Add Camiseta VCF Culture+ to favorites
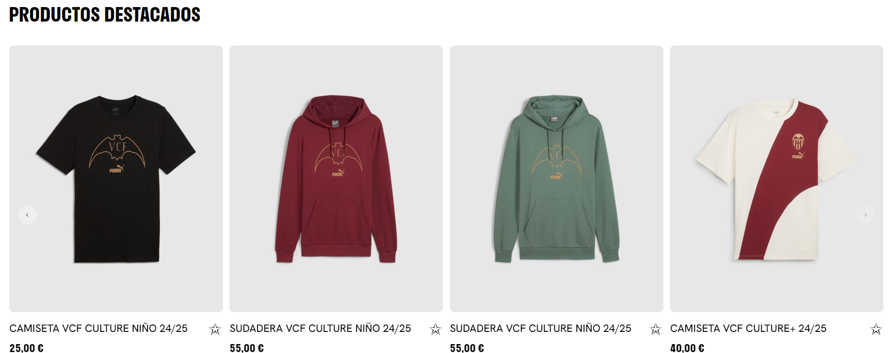Screen dimensions: 890x353 click(x=876, y=329)
